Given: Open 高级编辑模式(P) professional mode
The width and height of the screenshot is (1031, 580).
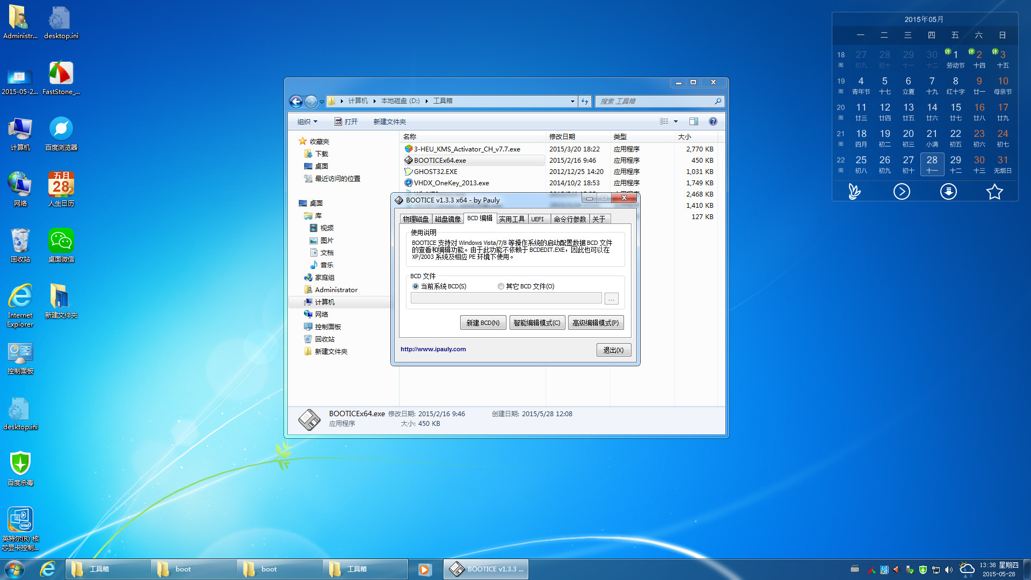Looking at the screenshot, I should point(596,323).
